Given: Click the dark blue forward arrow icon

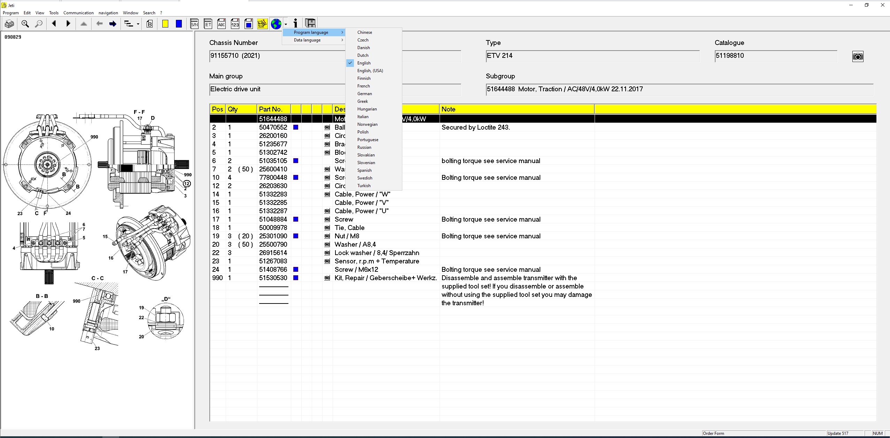Looking at the screenshot, I should [113, 24].
